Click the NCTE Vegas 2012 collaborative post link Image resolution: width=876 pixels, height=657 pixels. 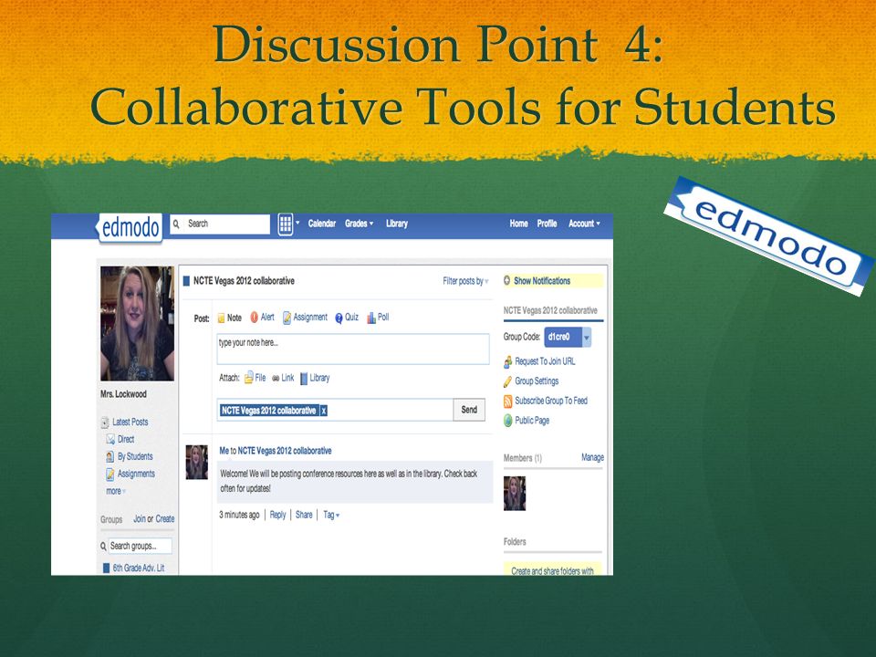pyautogui.click(x=285, y=451)
